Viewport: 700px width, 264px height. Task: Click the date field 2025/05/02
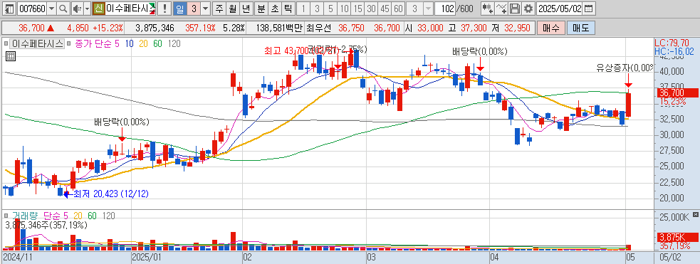[x=560, y=9]
